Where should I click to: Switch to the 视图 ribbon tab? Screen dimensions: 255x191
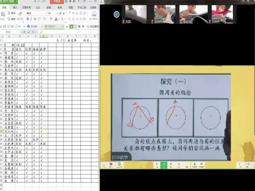[70, 7]
